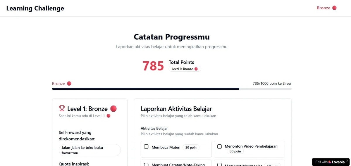Click the Bronze level label in header

pyautogui.click(x=324, y=8)
